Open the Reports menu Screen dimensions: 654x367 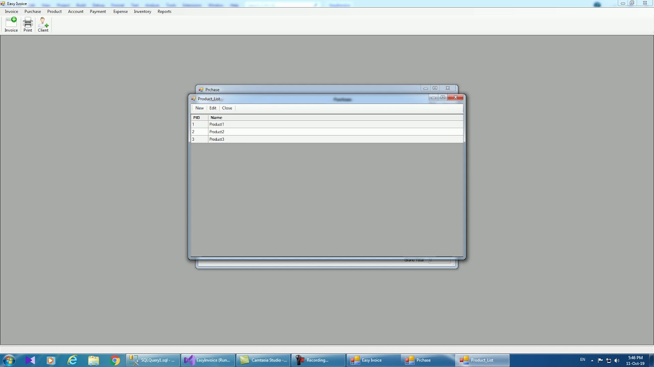pos(165,11)
